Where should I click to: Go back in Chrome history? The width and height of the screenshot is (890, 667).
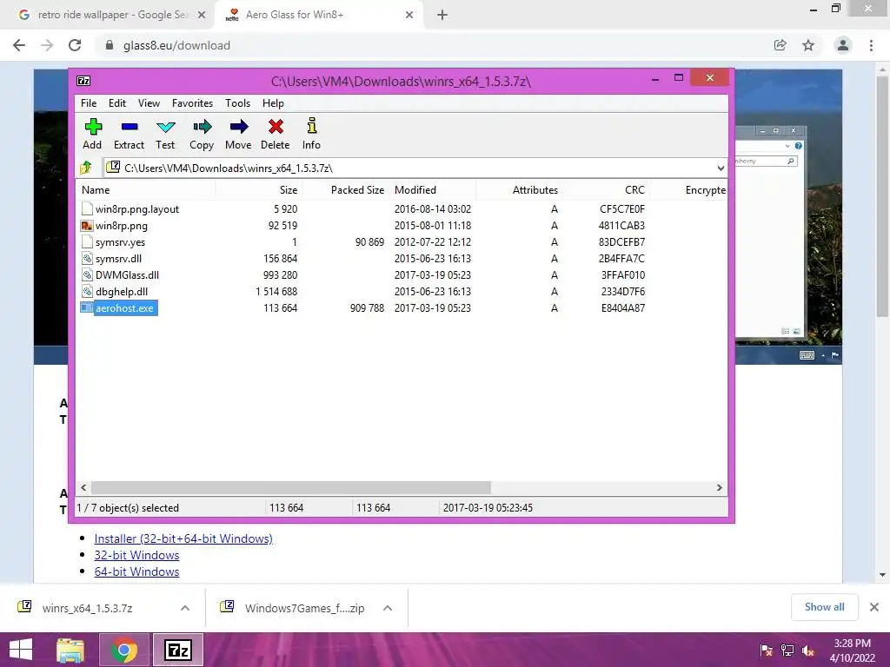[x=19, y=45]
